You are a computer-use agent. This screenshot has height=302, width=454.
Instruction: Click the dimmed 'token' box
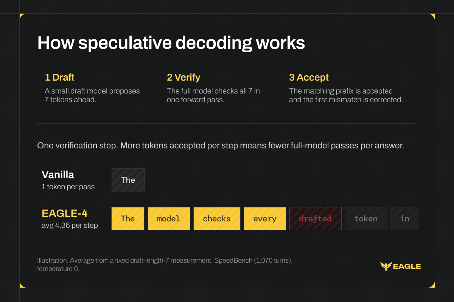(x=366, y=218)
